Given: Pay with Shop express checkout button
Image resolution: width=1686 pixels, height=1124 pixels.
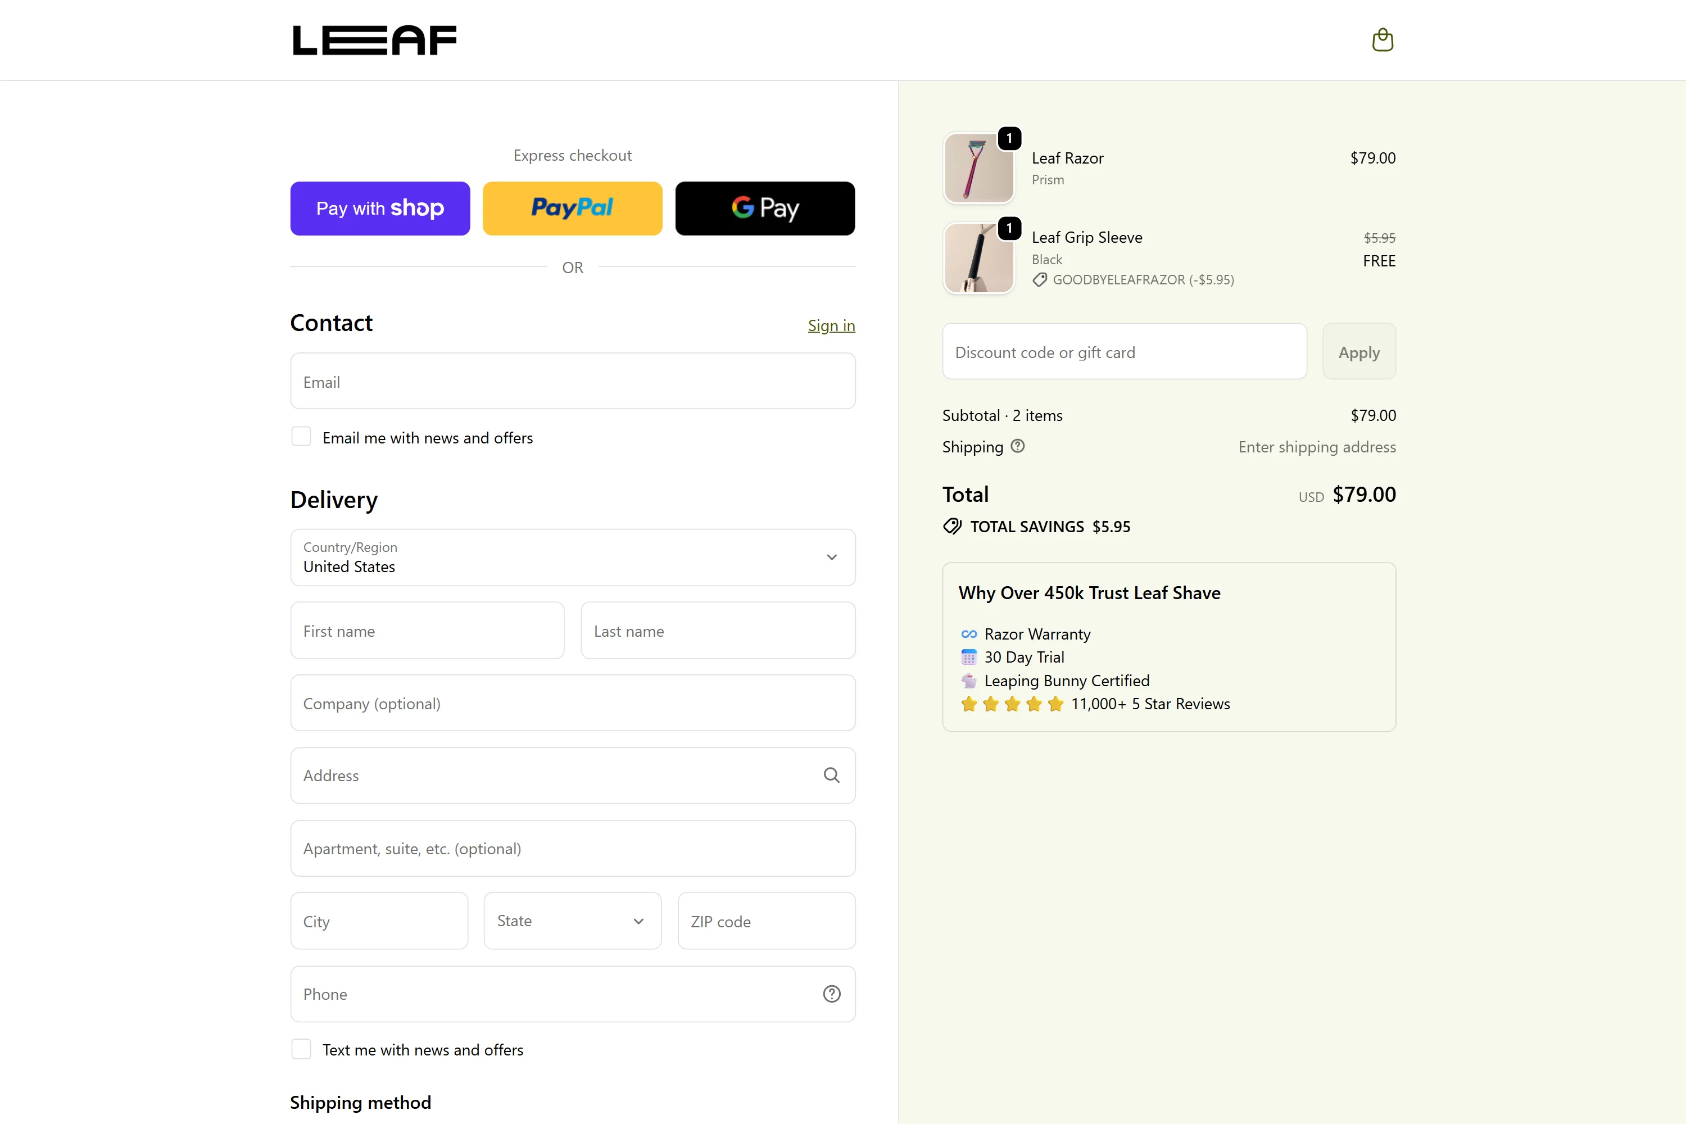Looking at the screenshot, I should tap(380, 209).
